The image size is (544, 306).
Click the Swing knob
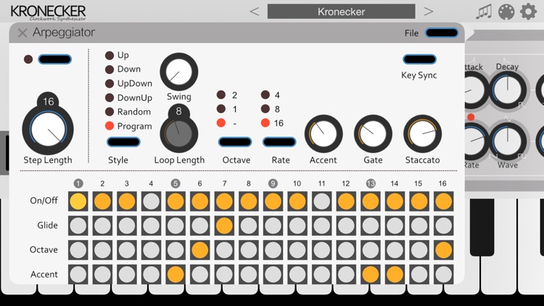pyautogui.click(x=179, y=72)
